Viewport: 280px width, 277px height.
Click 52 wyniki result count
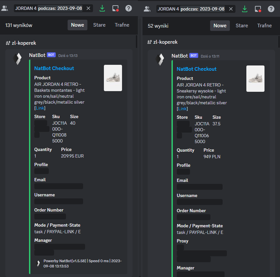(x=158, y=26)
